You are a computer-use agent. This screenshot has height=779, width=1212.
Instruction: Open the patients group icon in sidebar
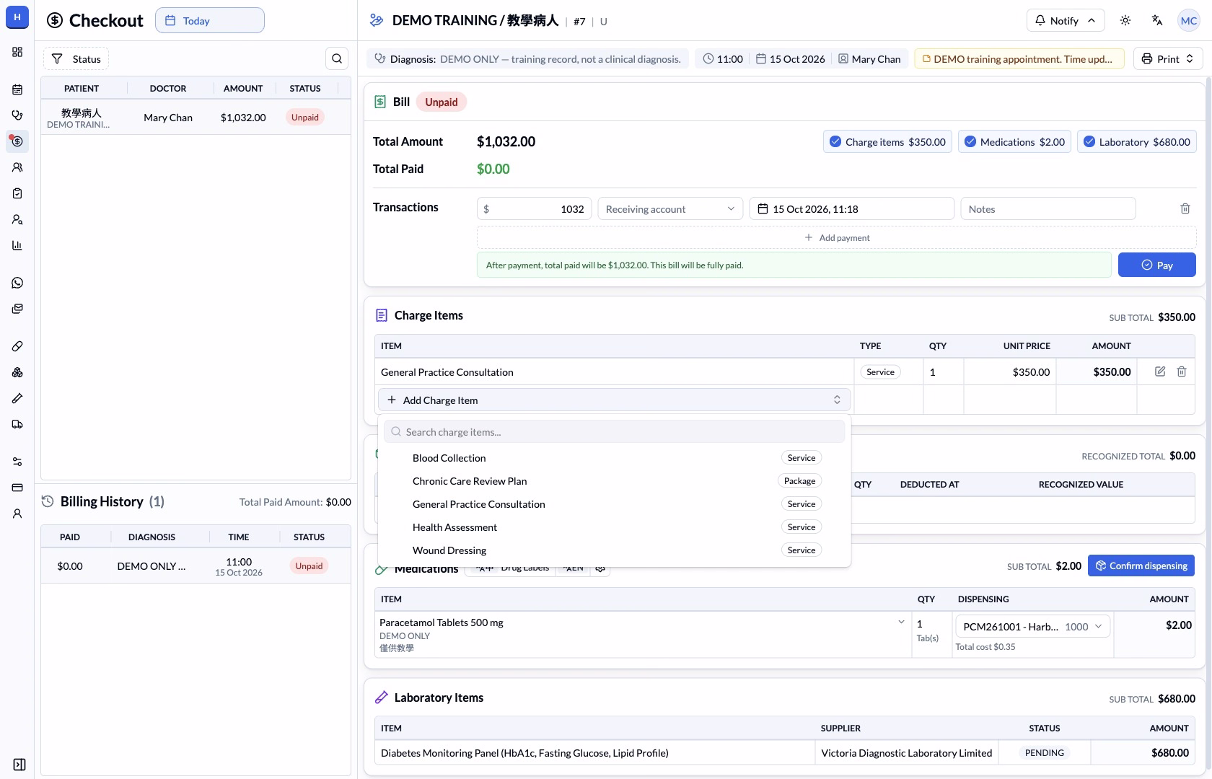17,167
